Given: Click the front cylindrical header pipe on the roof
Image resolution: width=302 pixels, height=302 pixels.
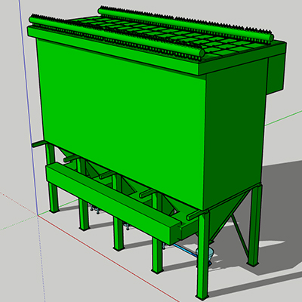Looking at the screenshot, I should (116, 35).
